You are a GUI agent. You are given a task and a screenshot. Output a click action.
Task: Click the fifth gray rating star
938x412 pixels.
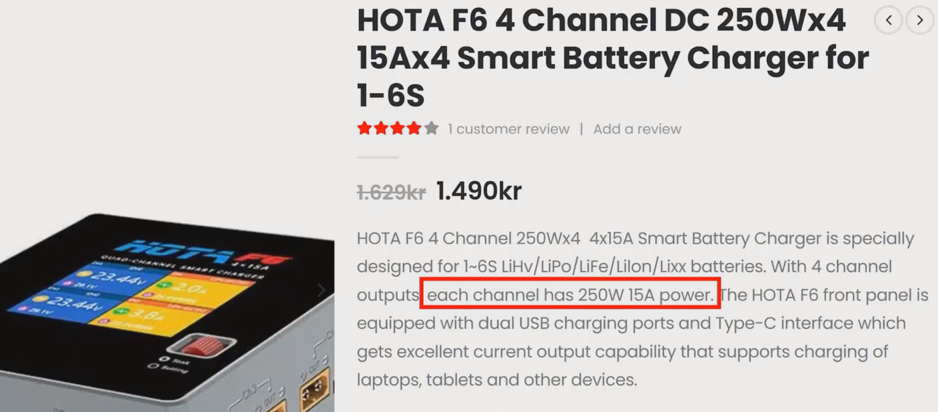point(432,128)
